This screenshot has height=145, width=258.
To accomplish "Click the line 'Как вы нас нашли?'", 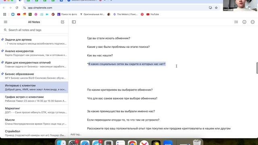I will 100,56.
